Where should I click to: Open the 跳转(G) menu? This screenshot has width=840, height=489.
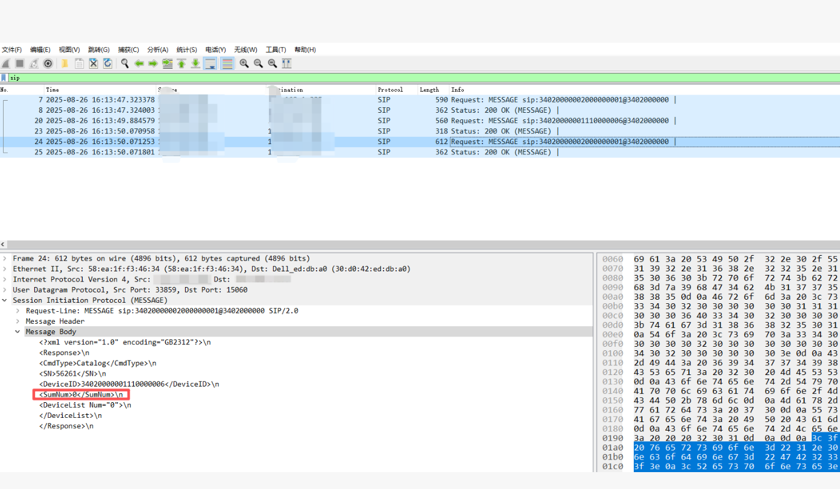click(99, 49)
